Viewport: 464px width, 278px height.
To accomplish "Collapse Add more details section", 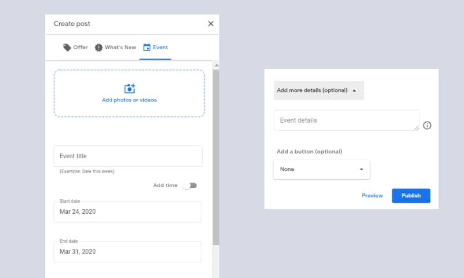I will pyautogui.click(x=318, y=90).
